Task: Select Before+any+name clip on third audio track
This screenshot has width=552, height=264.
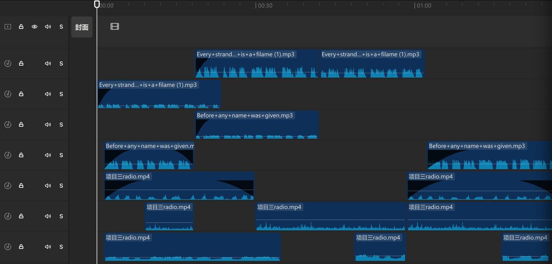Action: coord(257,125)
